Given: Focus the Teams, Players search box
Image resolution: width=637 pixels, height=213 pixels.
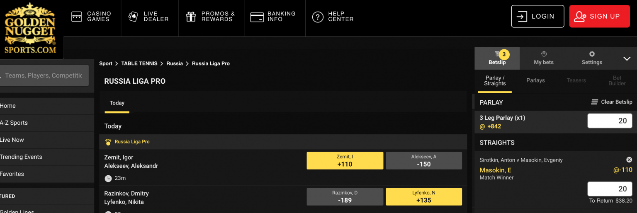Looking at the screenshot, I should (44, 75).
